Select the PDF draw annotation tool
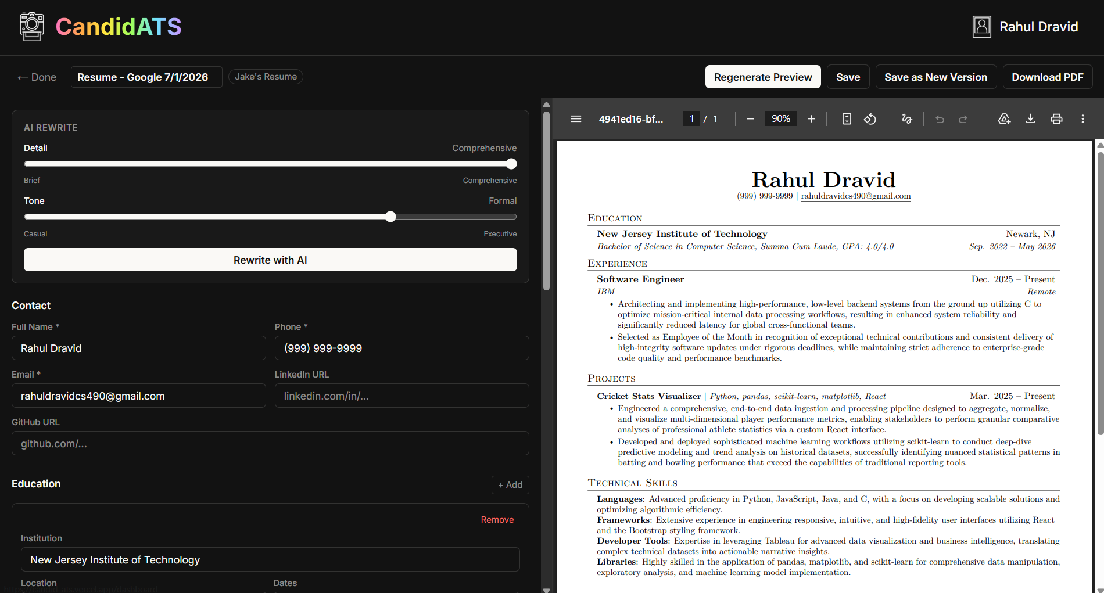Viewport: 1104px width, 593px height. coord(906,119)
